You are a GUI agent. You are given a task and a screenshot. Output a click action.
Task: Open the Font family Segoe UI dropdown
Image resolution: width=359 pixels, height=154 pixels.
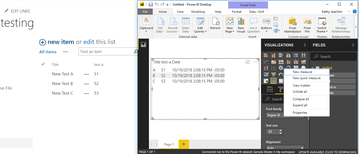(x=285, y=115)
